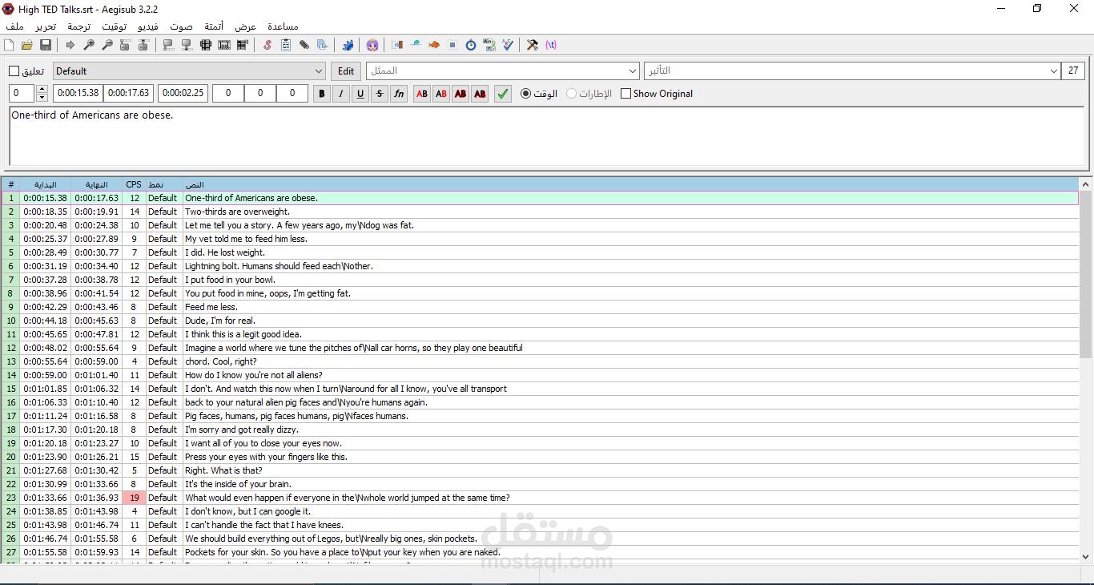Viewport: 1094px width, 585px height.
Task: Open the Spell Checker icon
Action: pyautogui.click(x=508, y=45)
